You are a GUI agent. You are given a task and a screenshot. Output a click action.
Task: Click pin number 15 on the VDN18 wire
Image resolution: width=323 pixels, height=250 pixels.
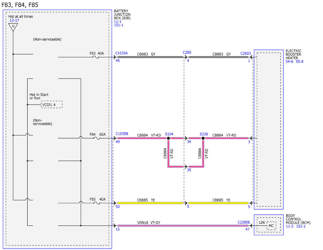(117, 230)
